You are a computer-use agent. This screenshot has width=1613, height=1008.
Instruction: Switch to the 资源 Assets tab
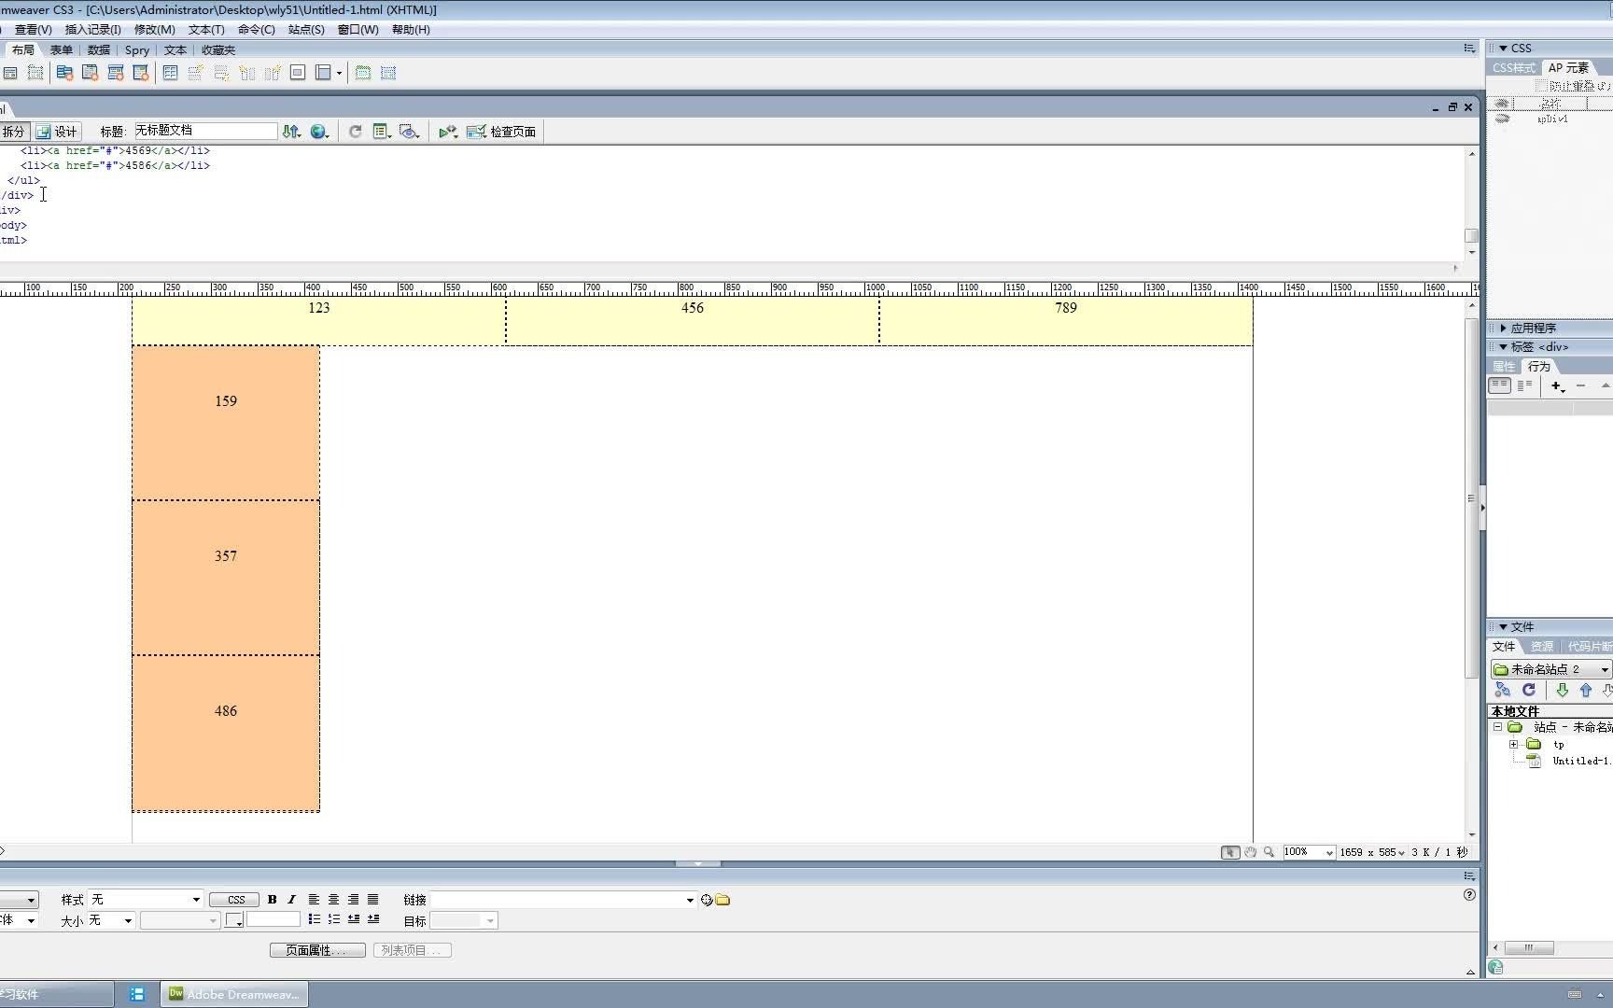[x=1542, y=646]
